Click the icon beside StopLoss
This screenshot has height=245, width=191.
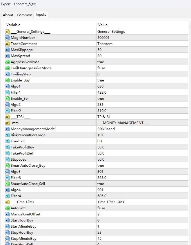pos(7,159)
